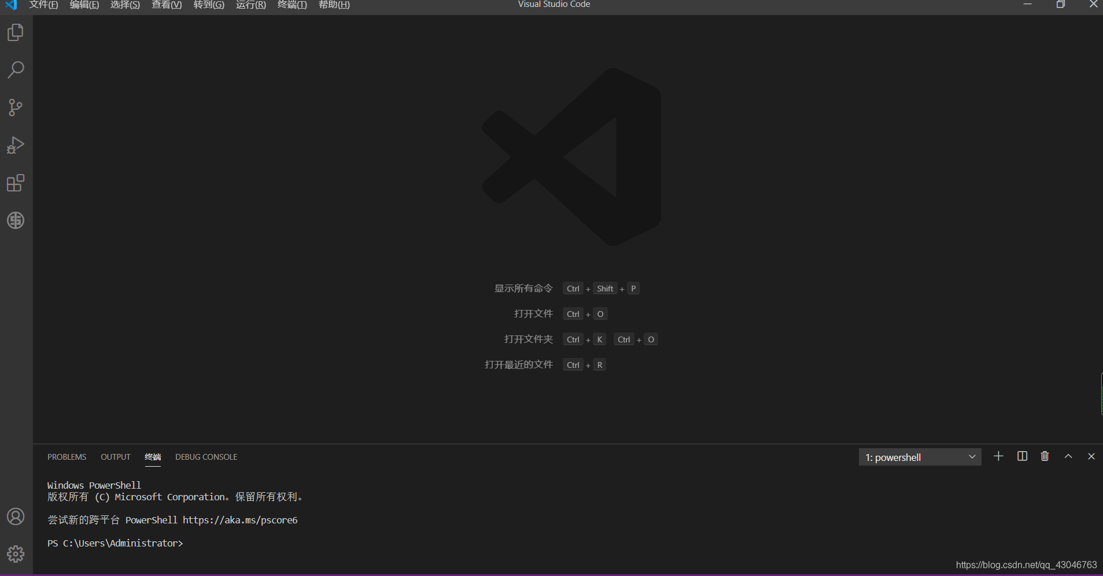Open the 文件(F) menu
Screen dimensions: 1103x576
coord(43,5)
